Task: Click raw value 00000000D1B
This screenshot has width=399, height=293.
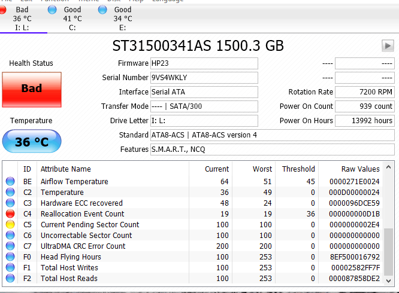Action: click(x=354, y=214)
